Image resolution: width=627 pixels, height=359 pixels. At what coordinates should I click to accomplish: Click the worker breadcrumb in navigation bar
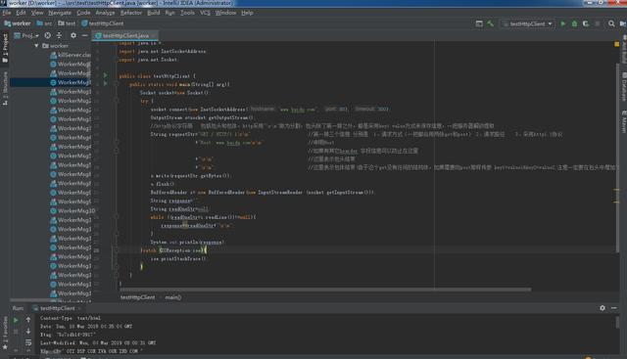coord(18,23)
